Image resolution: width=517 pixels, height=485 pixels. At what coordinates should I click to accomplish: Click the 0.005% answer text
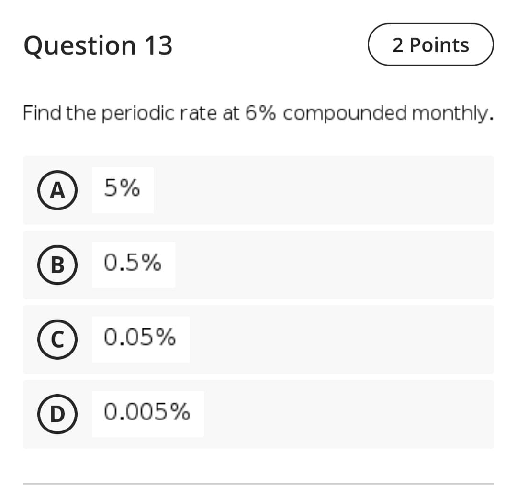pyautogui.click(x=147, y=413)
